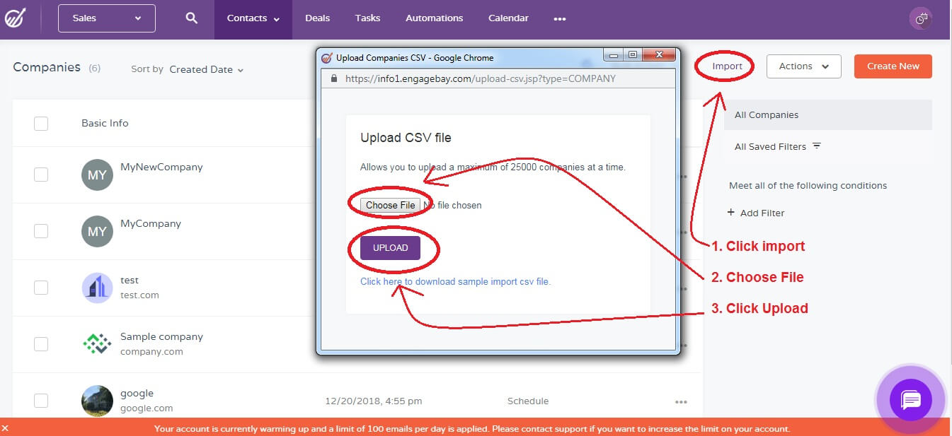Open the Actions dropdown

803,66
